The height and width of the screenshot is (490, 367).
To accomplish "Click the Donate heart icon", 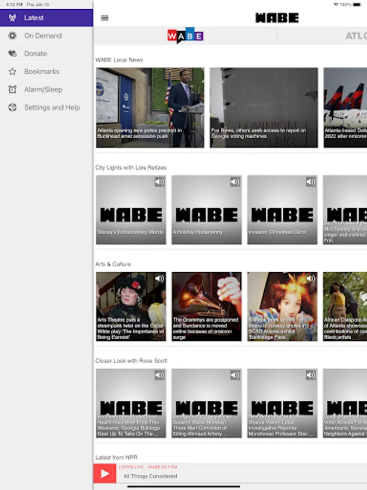I will [x=12, y=54].
